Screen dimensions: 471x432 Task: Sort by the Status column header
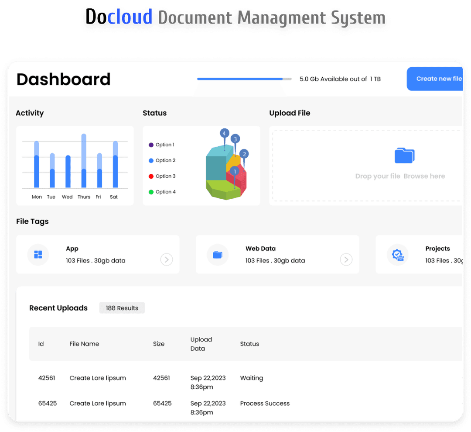[249, 344]
